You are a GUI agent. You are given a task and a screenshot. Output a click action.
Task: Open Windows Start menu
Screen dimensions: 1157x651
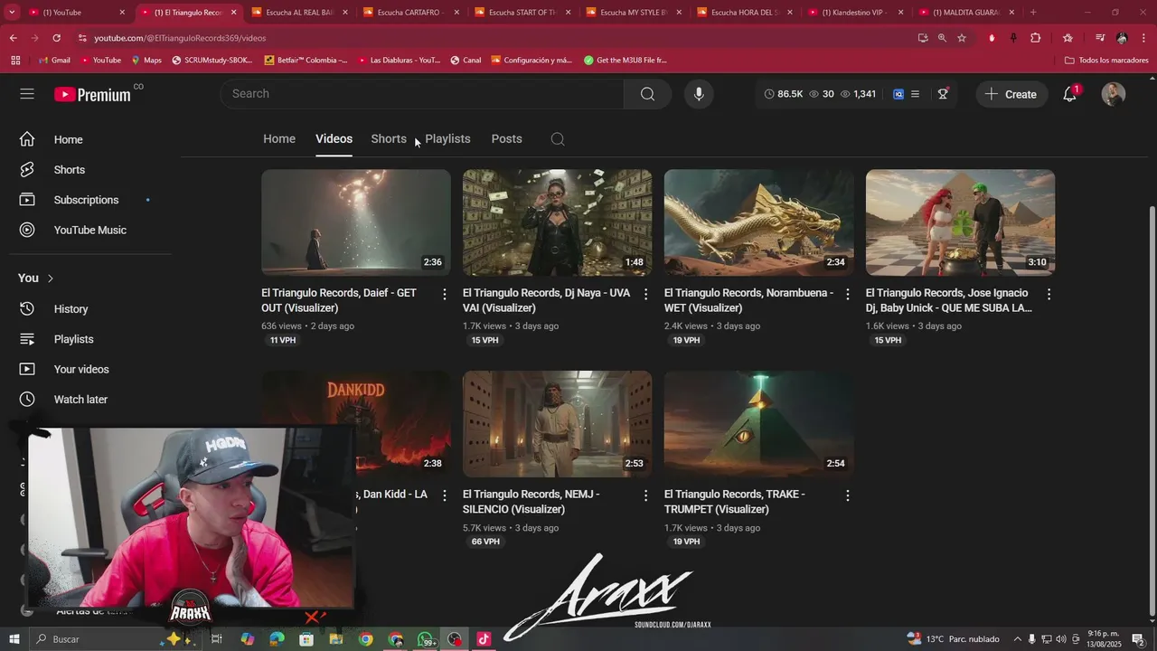pos(14,639)
